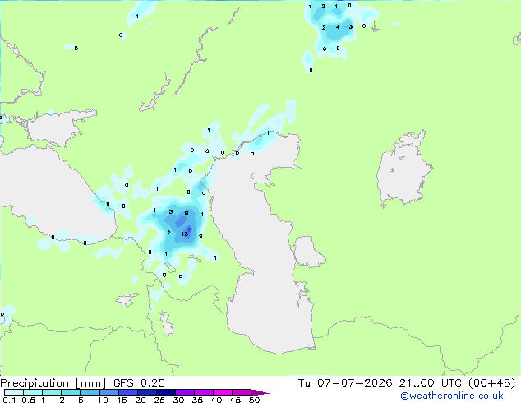521x403 pixels.
Task: Click the 2–5 mm legend swatch
Action: pyautogui.click(x=71, y=392)
